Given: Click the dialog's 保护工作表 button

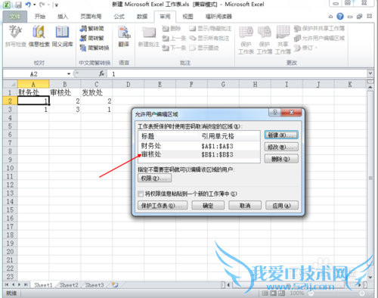Looking at the screenshot, I should pos(163,206).
